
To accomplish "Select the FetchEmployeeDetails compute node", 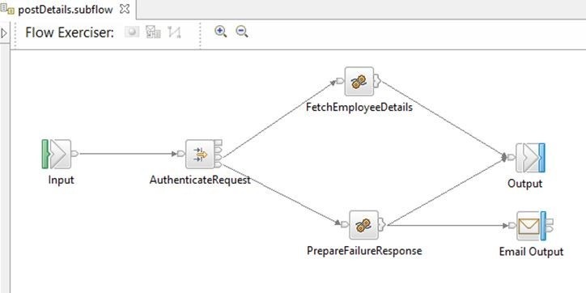I will pyautogui.click(x=359, y=82).
